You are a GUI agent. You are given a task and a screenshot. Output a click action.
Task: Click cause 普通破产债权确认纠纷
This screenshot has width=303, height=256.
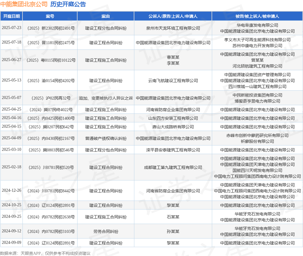click(106, 138)
